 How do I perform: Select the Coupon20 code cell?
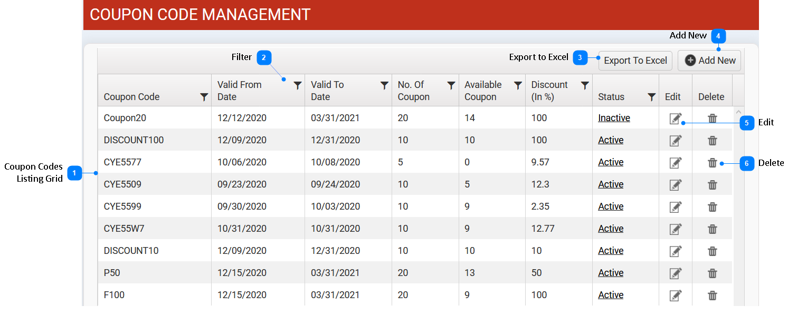(x=155, y=118)
